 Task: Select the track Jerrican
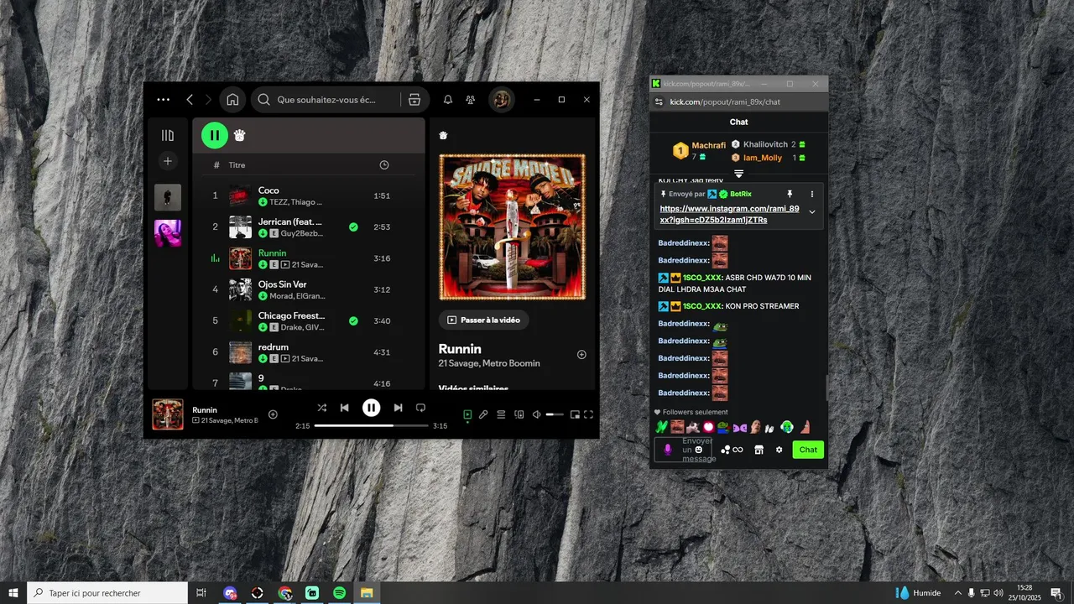[x=310, y=226]
